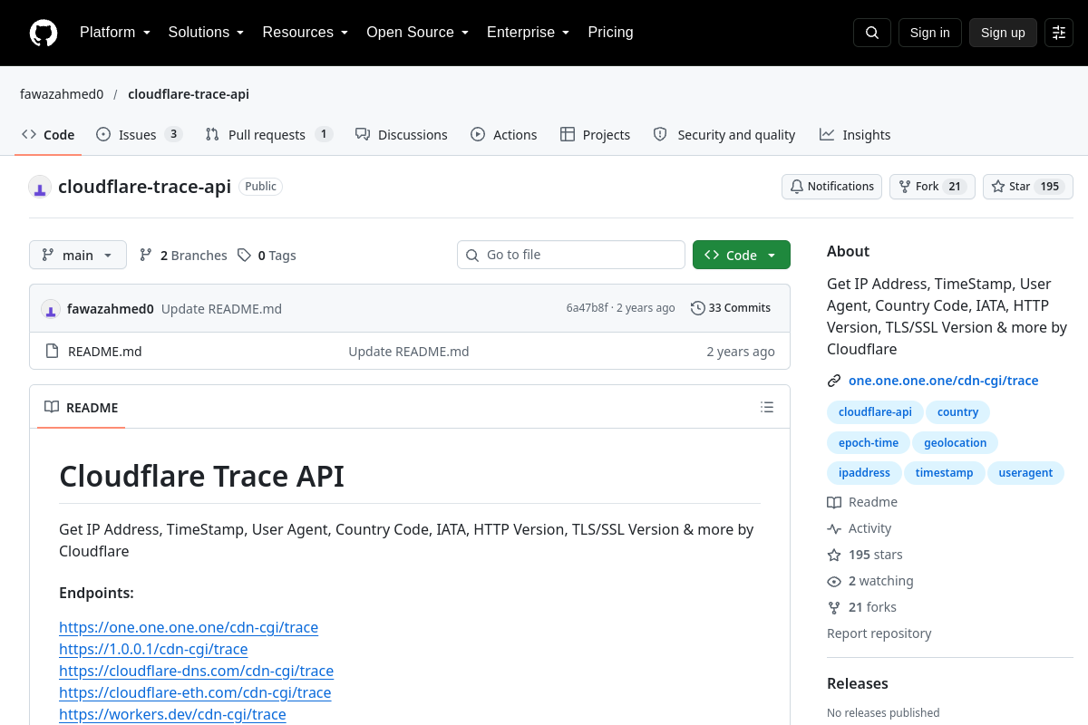The image size is (1088, 725).
Task: Open appearance settings icon in header
Action: coord(1059,33)
